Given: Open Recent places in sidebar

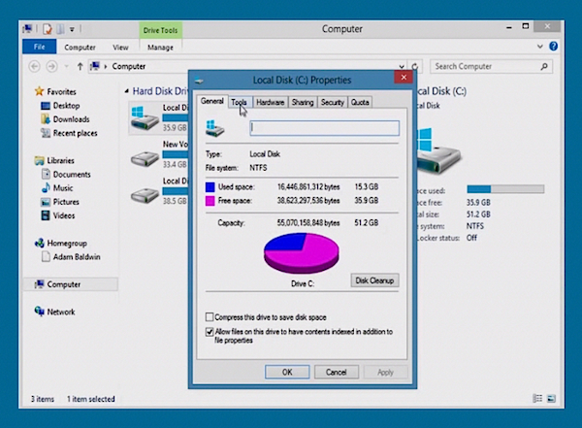Looking at the screenshot, I should [75, 133].
